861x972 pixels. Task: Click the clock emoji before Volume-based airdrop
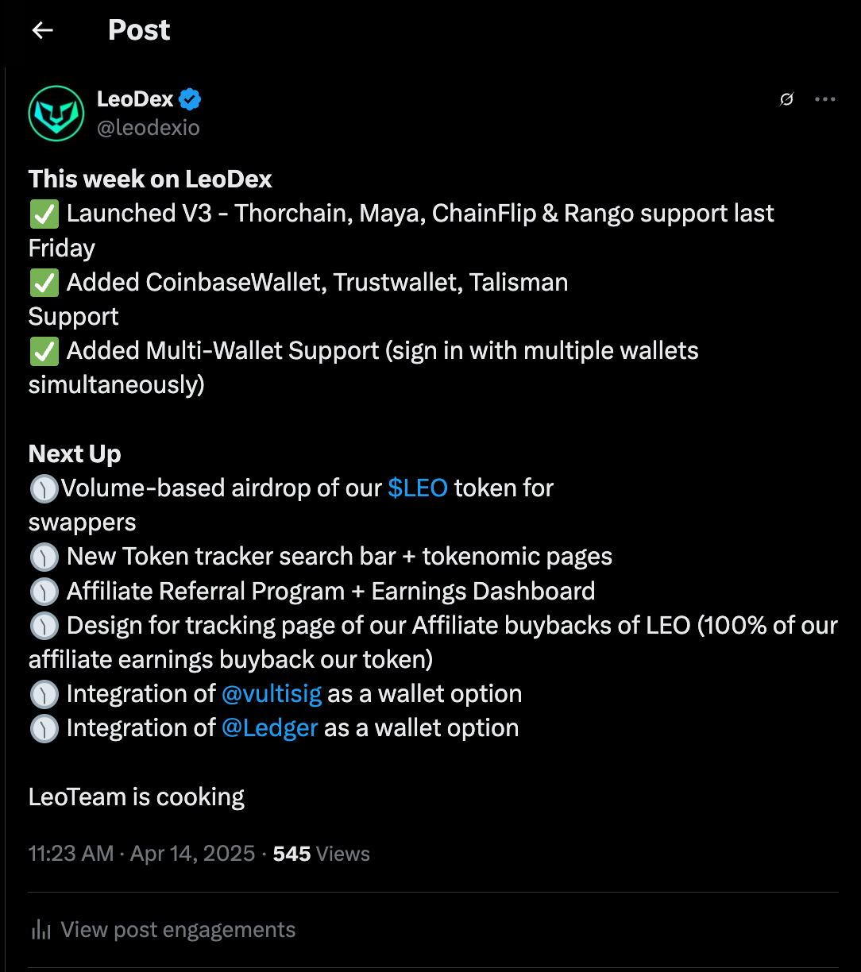point(44,488)
